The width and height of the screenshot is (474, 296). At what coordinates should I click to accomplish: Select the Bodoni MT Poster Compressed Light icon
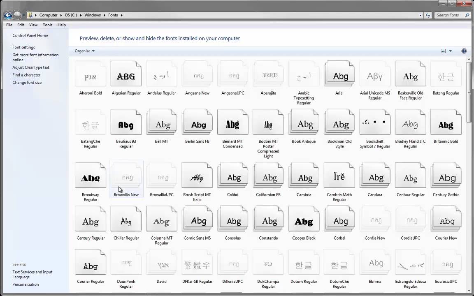268,122
